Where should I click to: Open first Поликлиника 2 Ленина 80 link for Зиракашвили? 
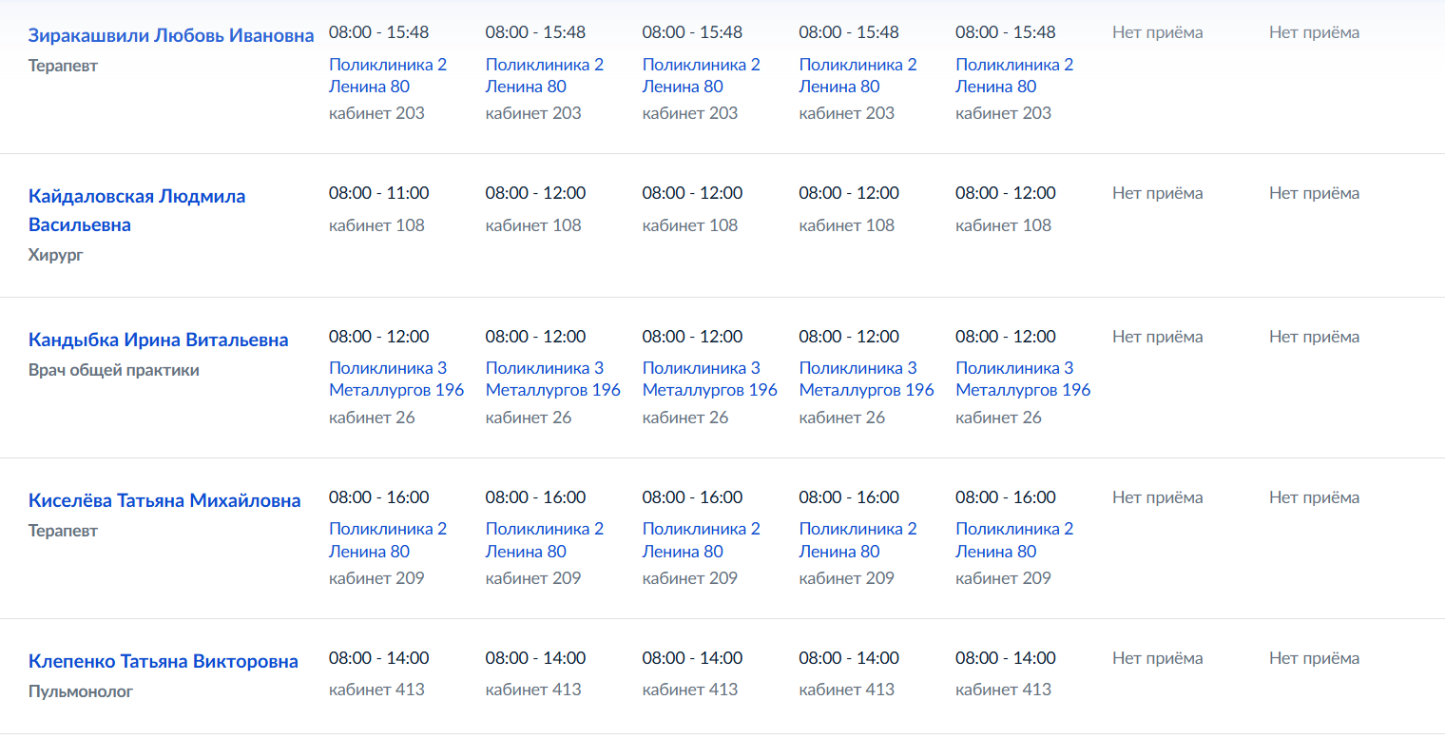coord(388,75)
